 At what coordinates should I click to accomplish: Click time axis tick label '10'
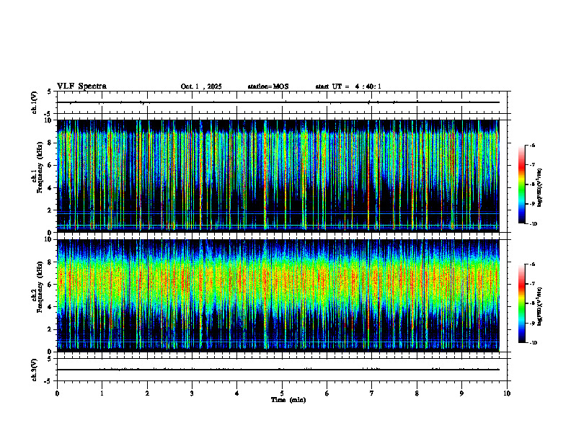(x=507, y=393)
